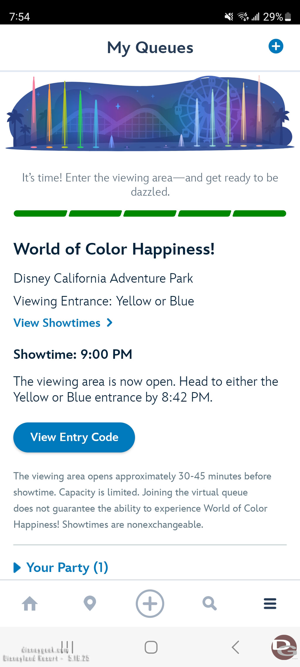Screen dimensions: 300x667
Task: Open the hamburger menu icon
Action: [x=270, y=604]
